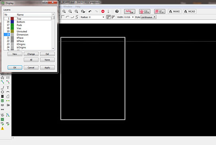Select the right-angle wire bend style
The height and width of the screenshot is (145, 216).
[63, 17]
